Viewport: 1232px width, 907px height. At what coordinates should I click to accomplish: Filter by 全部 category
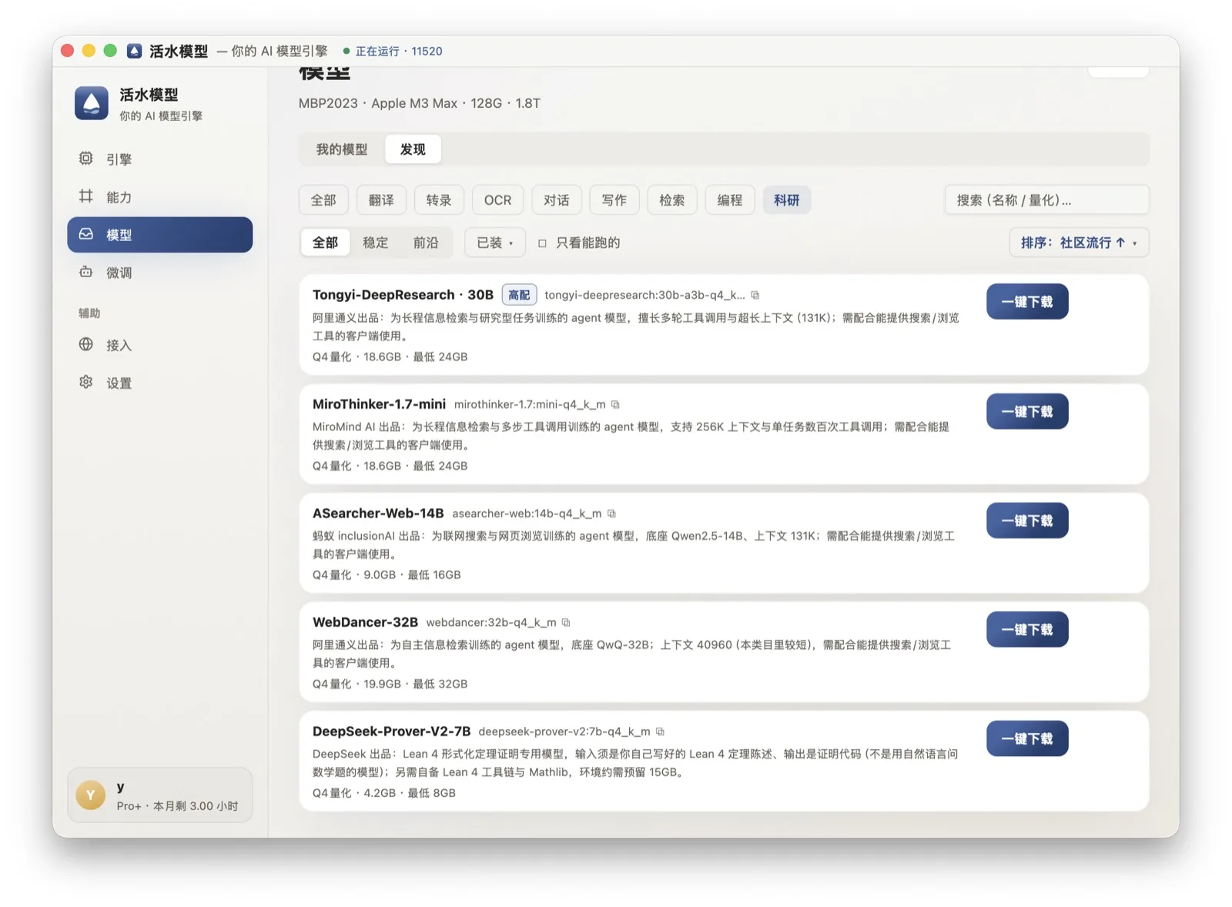[x=323, y=200]
